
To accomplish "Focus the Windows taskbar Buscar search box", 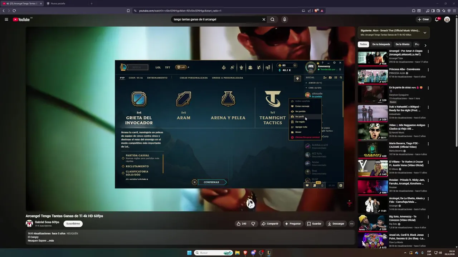I will click(x=214, y=253).
